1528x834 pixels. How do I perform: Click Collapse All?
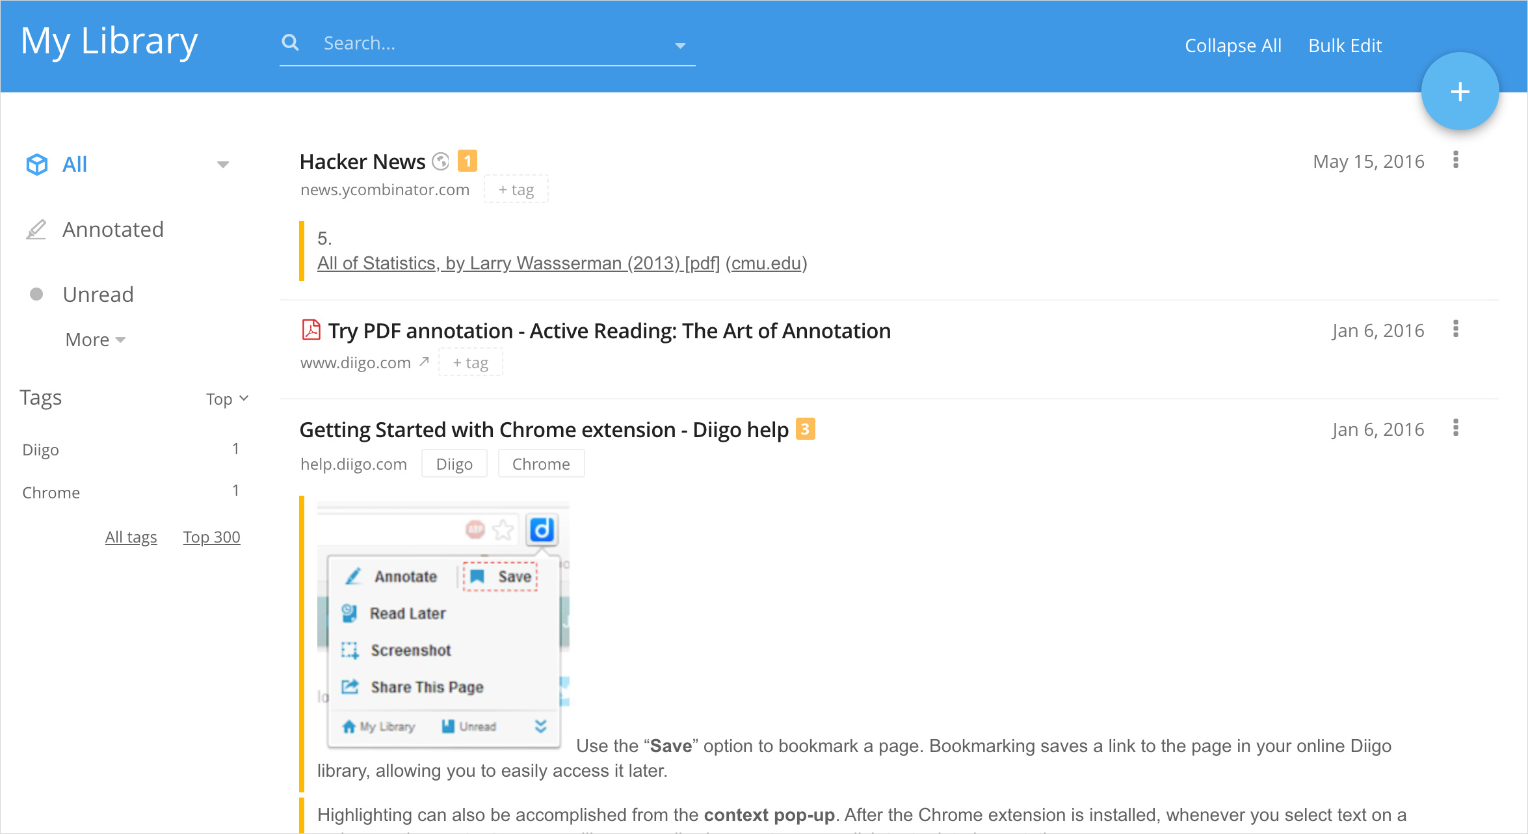[1233, 46]
